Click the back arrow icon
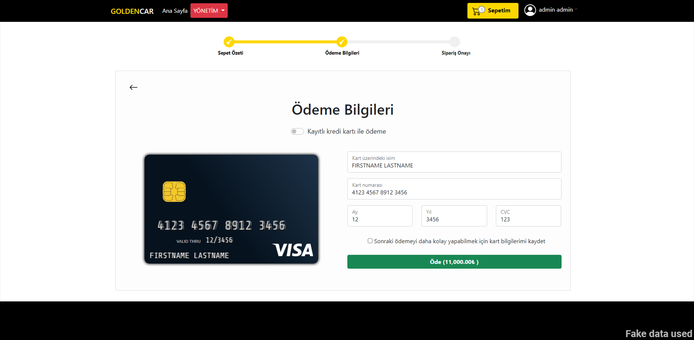The width and height of the screenshot is (694, 340). click(133, 87)
